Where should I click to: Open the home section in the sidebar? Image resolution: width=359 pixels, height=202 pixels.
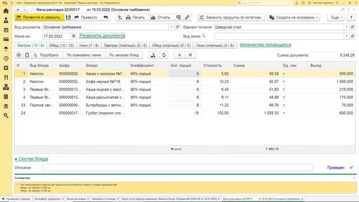[x=6, y=11]
